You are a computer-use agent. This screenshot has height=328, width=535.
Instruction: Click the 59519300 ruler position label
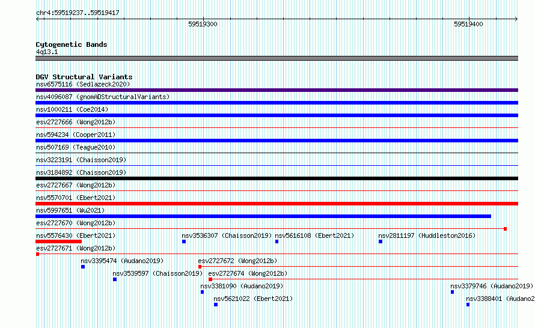[203, 24]
